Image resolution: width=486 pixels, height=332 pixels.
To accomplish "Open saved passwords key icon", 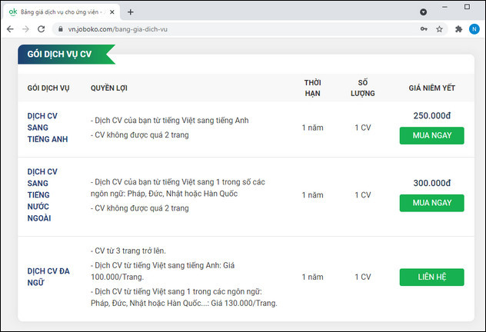I will point(424,29).
